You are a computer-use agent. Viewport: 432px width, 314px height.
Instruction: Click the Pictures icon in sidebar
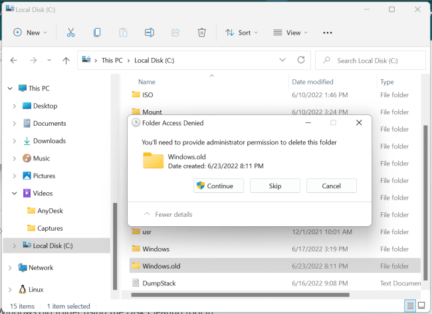pos(27,176)
